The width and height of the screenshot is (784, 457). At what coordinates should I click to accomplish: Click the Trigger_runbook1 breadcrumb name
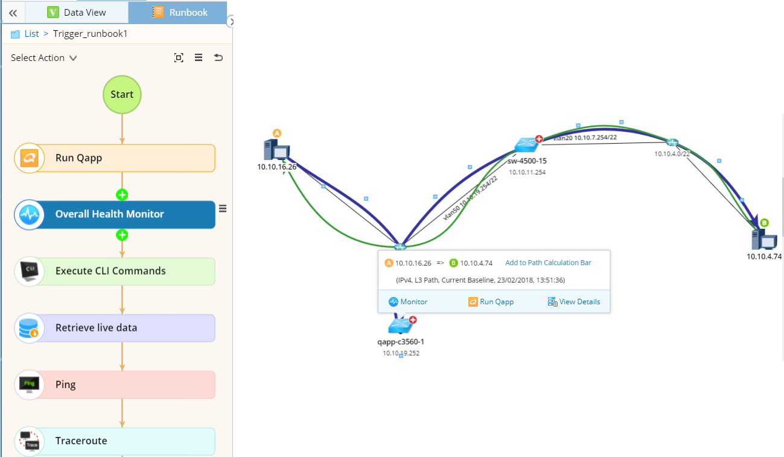(91, 34)
